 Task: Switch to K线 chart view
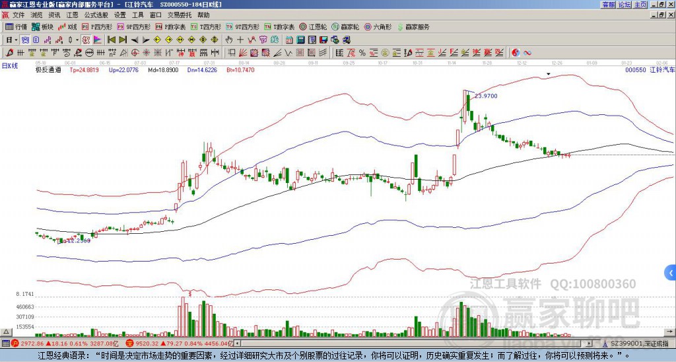[67, 26]
